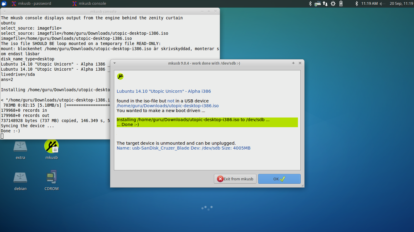The image size is (414, 232).
Task: Click console line 'Done :-)'
Action: coord(10,131)
